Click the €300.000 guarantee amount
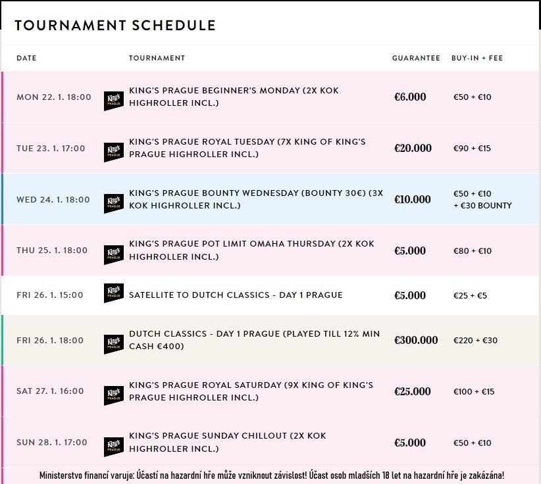The image size is (541, 484). coord(416,340)
